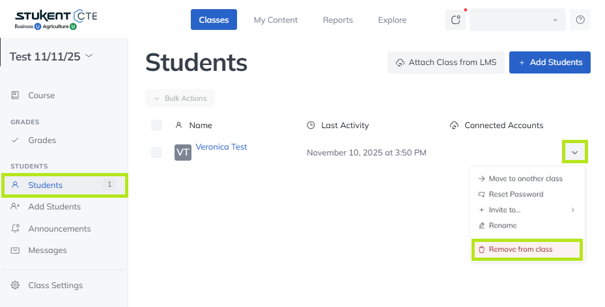Open Messages in the sidebar

coord(47,250)
